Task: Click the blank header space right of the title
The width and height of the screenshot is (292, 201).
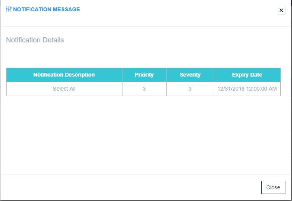Action: point(175,10)
